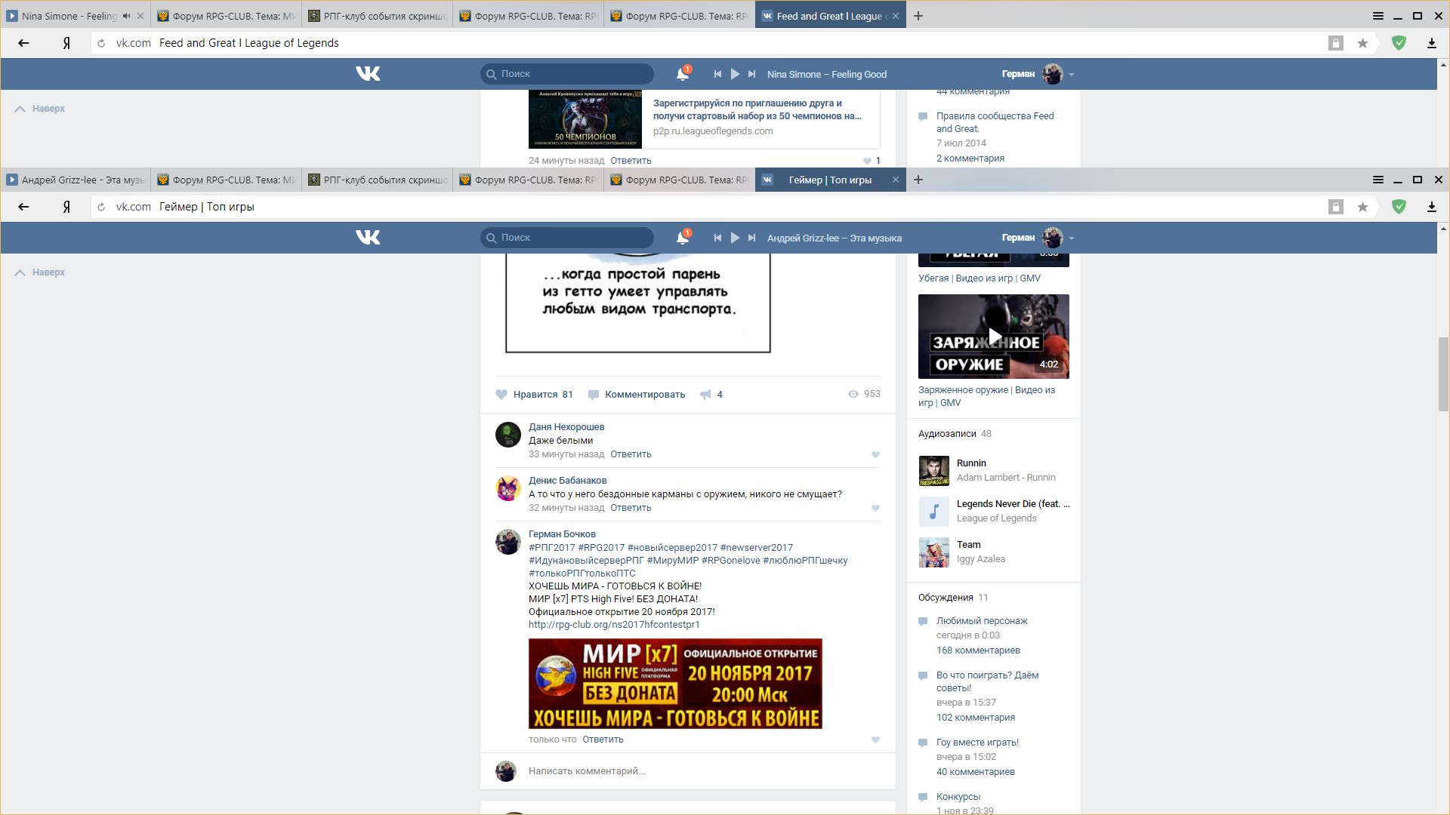
Task: Skip to next track in Feed and Great window
Action: (751, 74)
